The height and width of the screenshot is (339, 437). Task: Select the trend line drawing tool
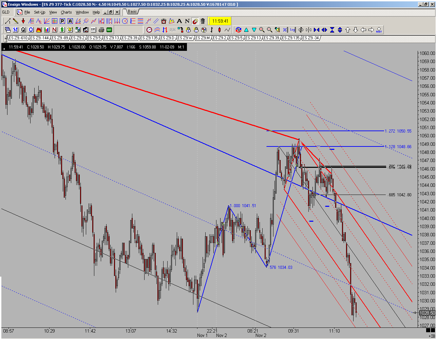(7, 21)
